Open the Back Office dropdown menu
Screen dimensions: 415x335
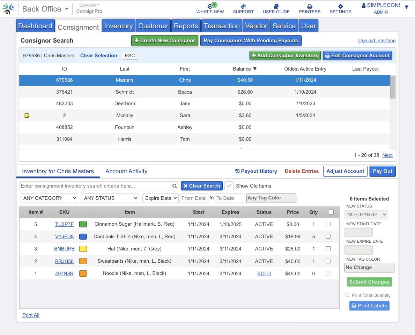coord(45,9)
